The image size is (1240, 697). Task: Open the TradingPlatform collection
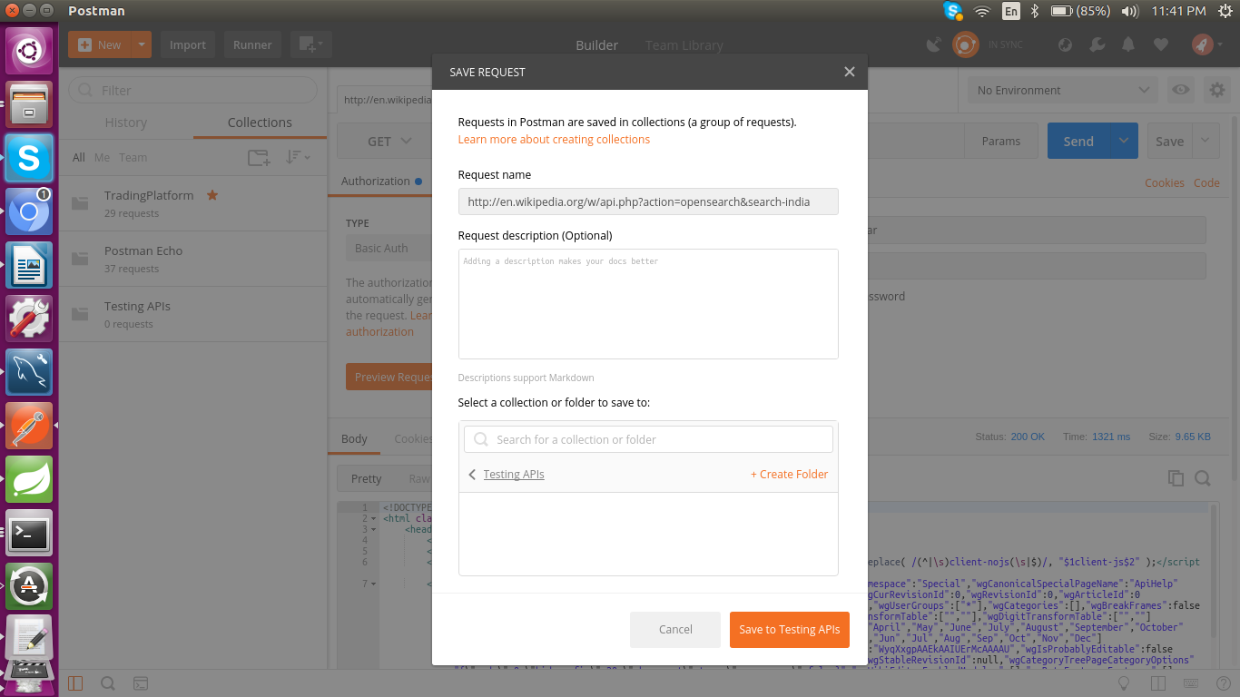click(x=193, y=203)
